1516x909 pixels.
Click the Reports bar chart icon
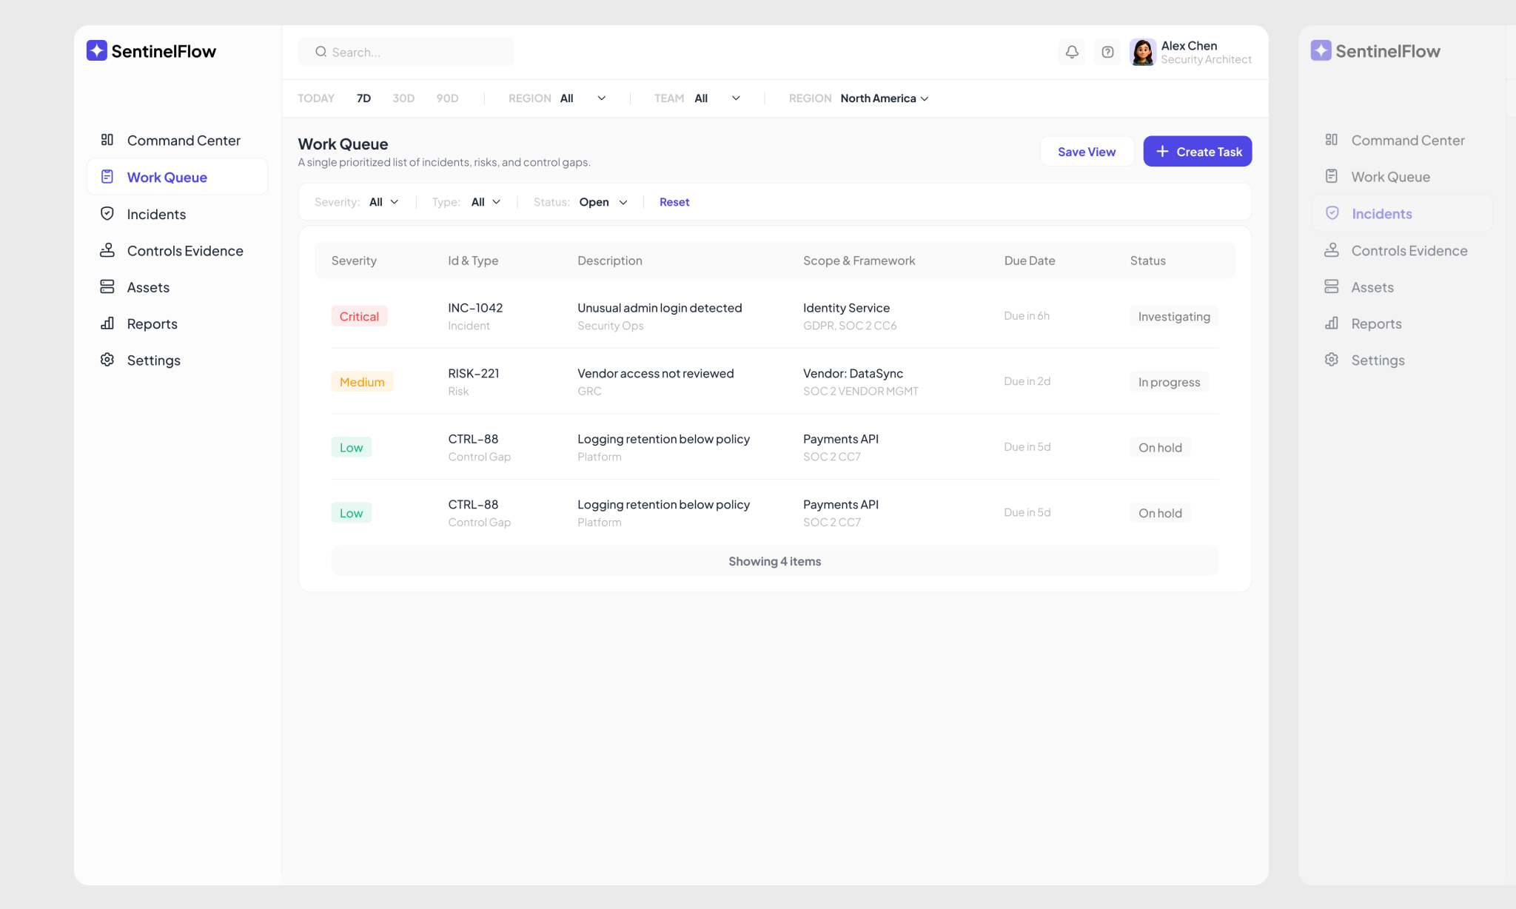click(x=107, y=323)
